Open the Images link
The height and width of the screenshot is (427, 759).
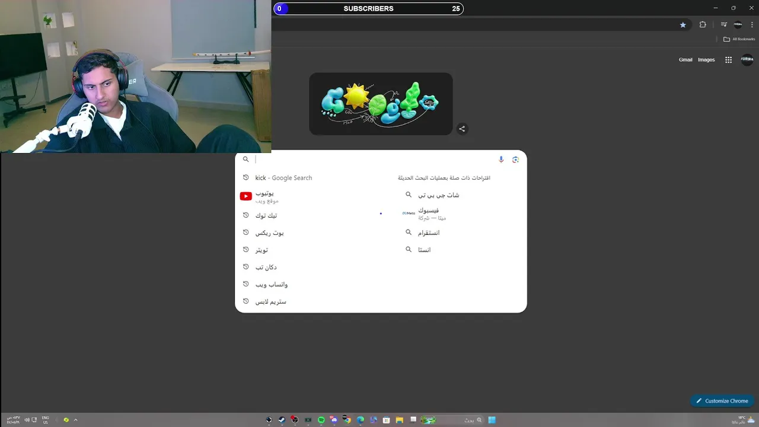tap(706, 59)
